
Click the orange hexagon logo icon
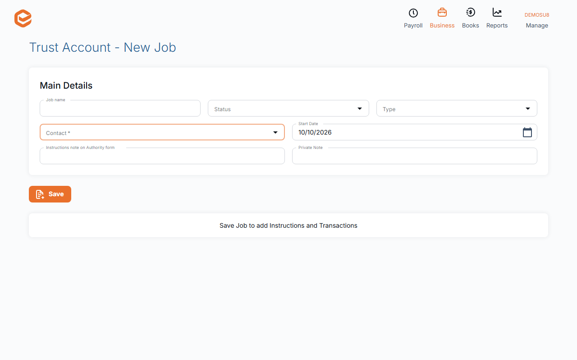(x=23, y=18)
